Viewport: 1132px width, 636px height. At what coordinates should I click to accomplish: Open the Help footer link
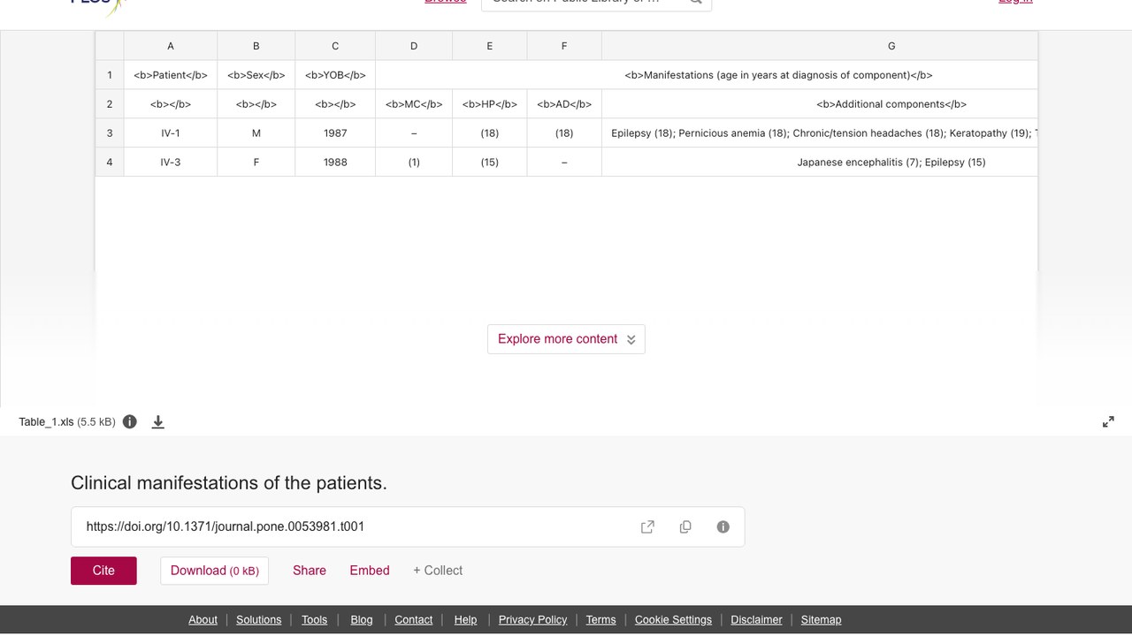click(465, 619)
